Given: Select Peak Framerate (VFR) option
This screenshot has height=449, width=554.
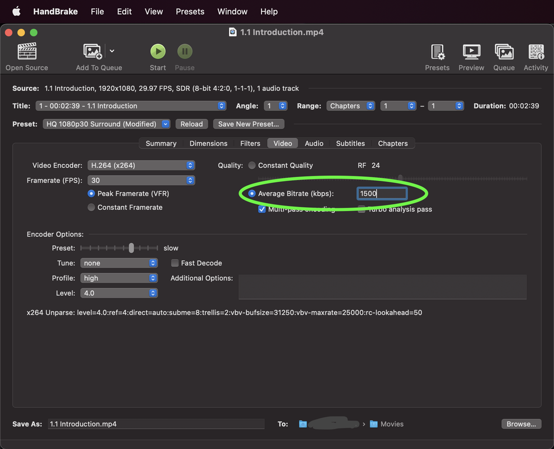Looking at the screenshot, I should pyautogui.click(x=91, y=193).
